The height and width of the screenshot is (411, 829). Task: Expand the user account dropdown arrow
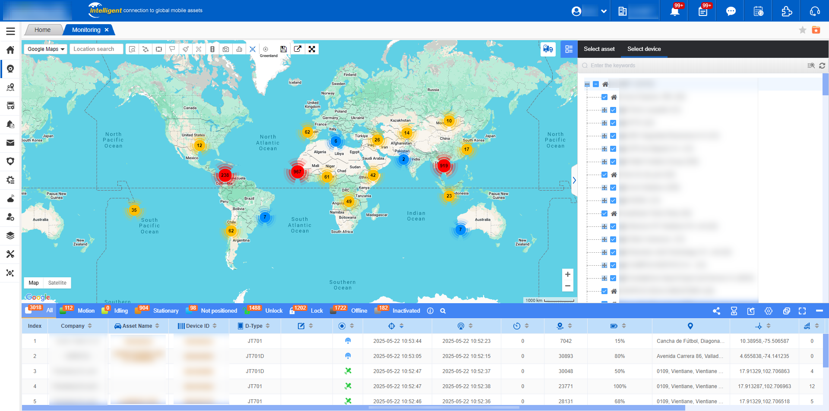[604, 11]
